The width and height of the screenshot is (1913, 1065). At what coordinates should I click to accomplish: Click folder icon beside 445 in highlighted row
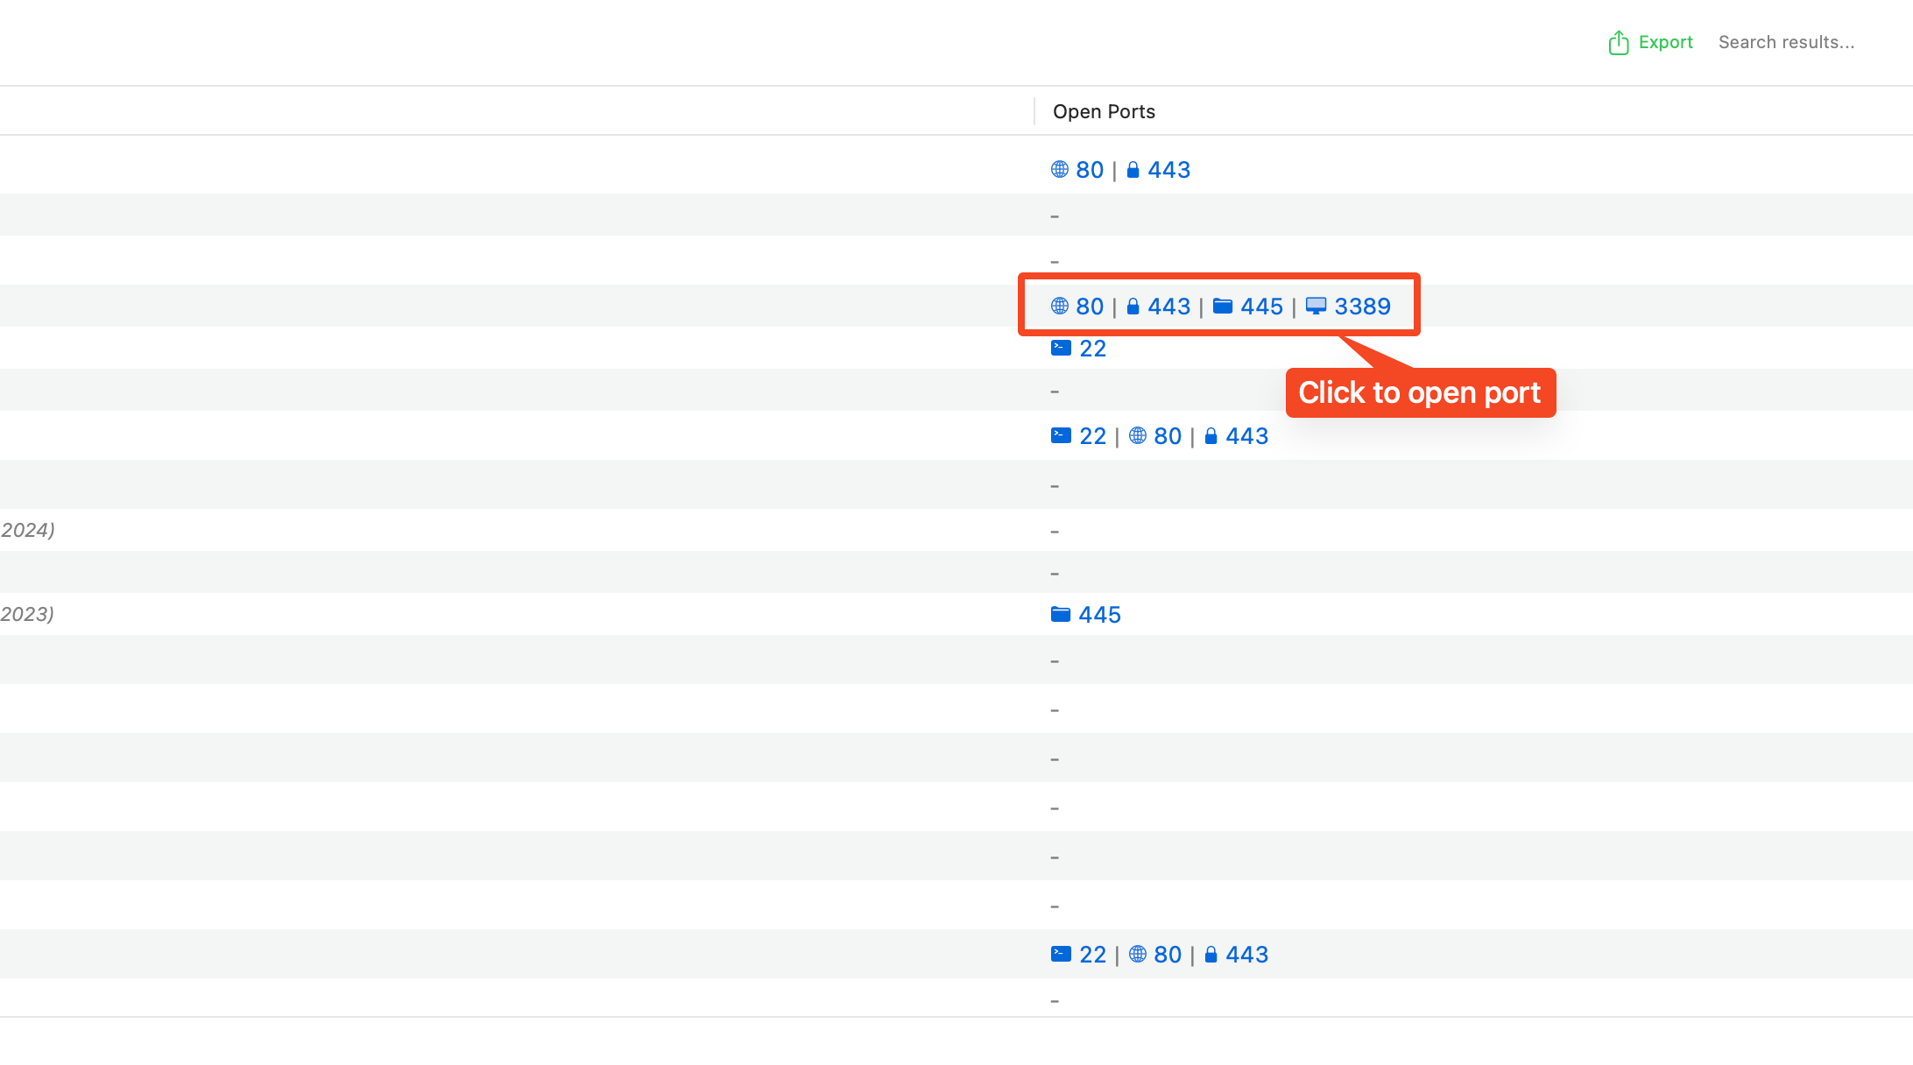(x=1223, y=307)
